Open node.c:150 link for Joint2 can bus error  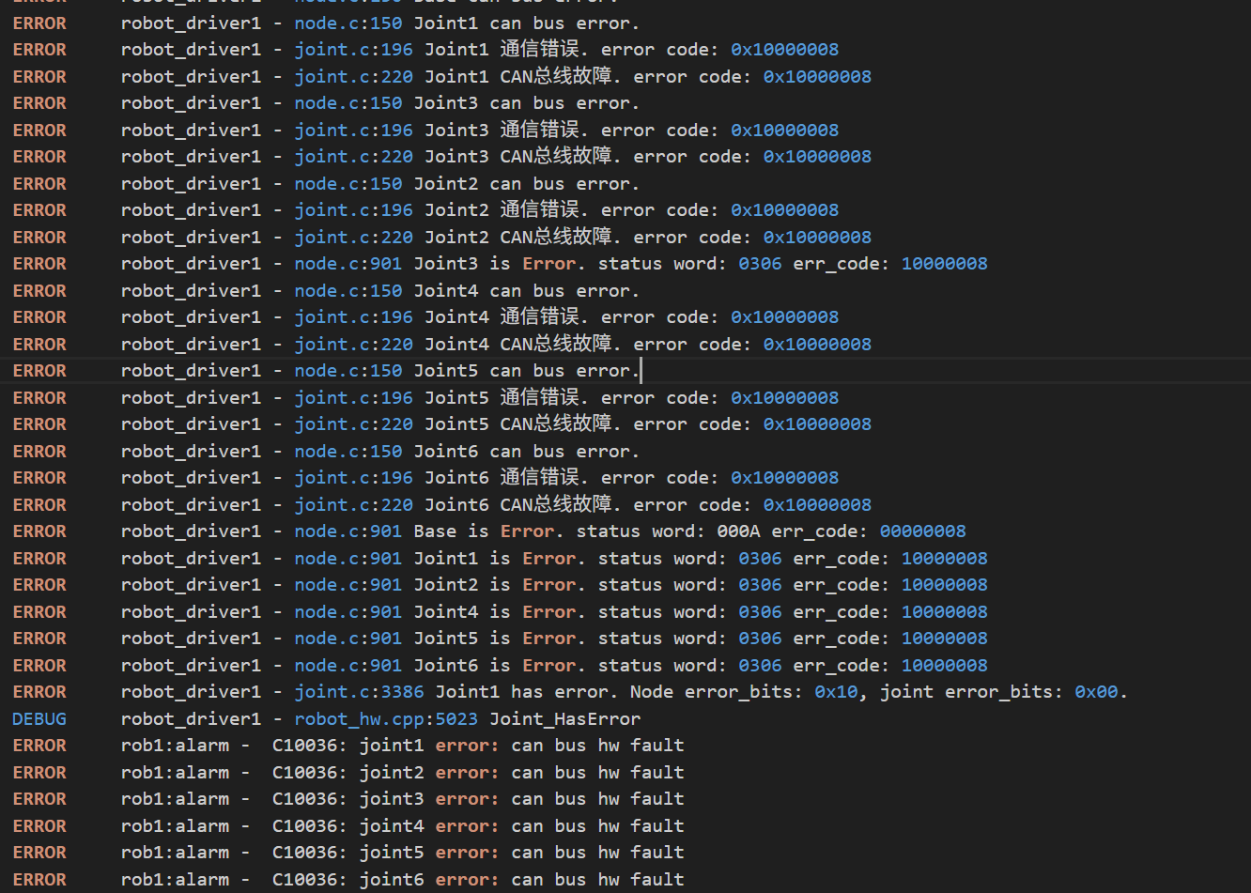click(x=347, y=184)
